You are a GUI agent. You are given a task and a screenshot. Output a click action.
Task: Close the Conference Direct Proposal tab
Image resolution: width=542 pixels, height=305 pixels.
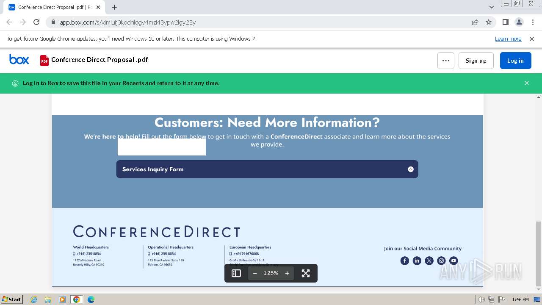click(x=98, y=7)
